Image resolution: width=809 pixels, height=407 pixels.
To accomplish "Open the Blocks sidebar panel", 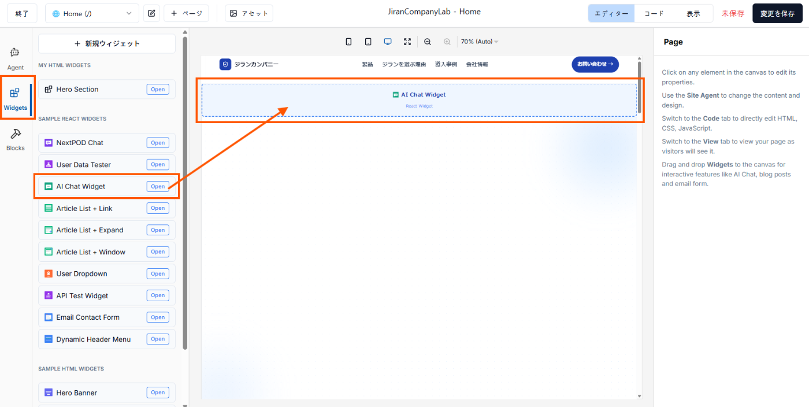I will [x=16, y=139].
